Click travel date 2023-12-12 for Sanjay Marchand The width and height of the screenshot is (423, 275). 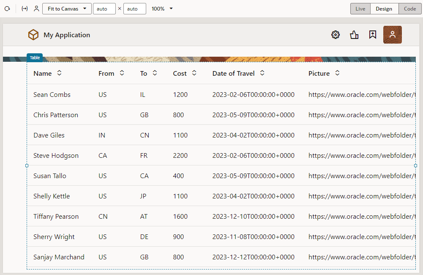click(x=253, y=257)
